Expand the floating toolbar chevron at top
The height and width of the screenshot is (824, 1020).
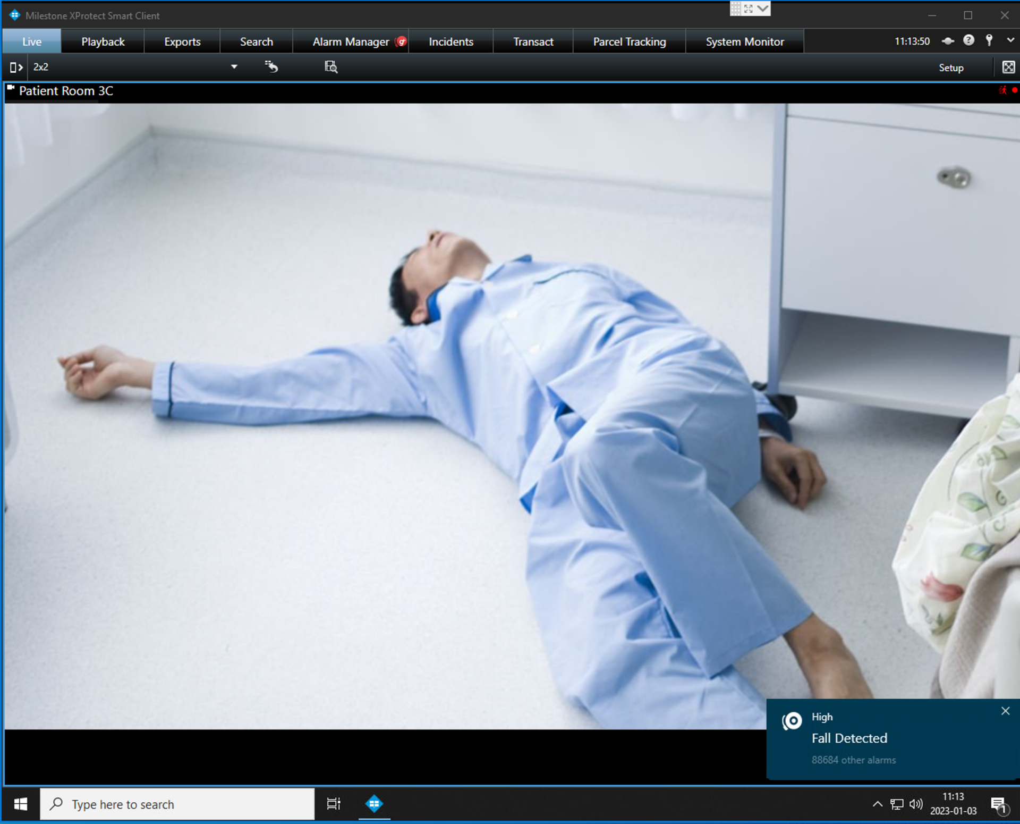(763, 8)
